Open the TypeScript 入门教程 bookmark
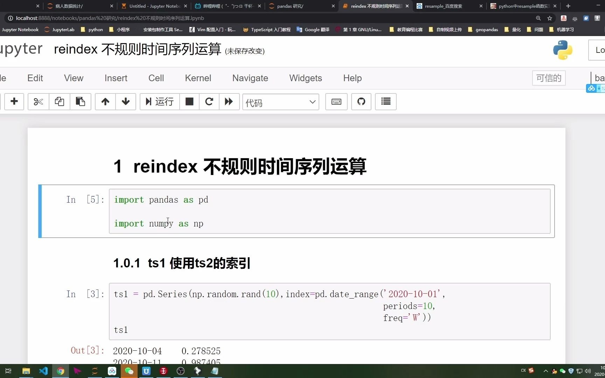This screenshot has width=605, height=378. (267, 30)
